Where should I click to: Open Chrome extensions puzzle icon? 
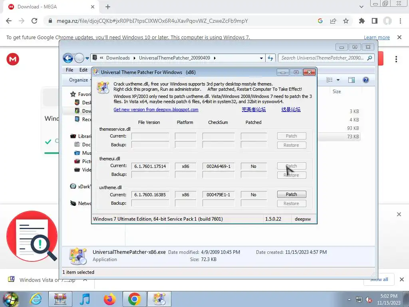pos(362,21)
